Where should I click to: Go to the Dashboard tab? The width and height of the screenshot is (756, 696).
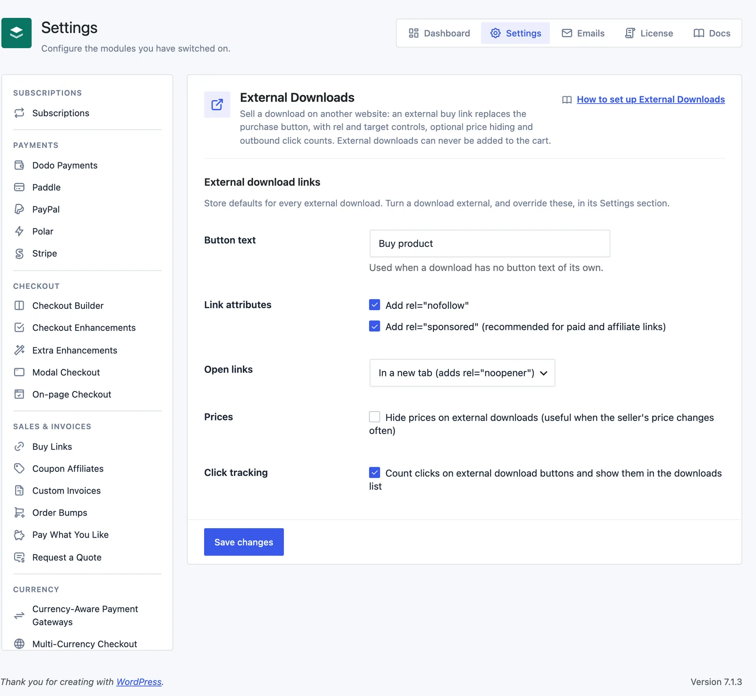[439, 33]
